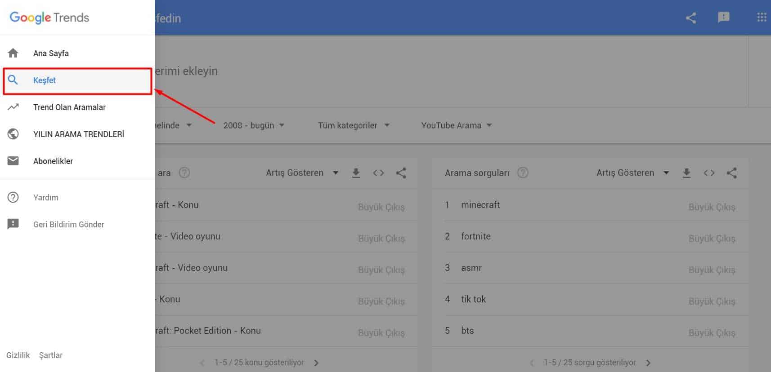771x372 pixels.
Task: Click the 'Pocket Edition - Konu' topic
Action: [x=208, y=331]
